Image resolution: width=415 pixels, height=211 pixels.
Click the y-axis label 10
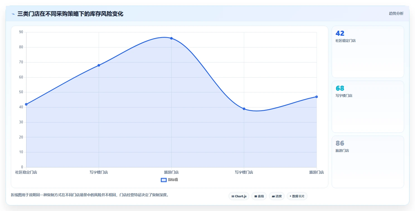[x=21, y=152]
